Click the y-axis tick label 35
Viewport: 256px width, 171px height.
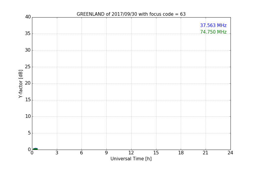28,34
